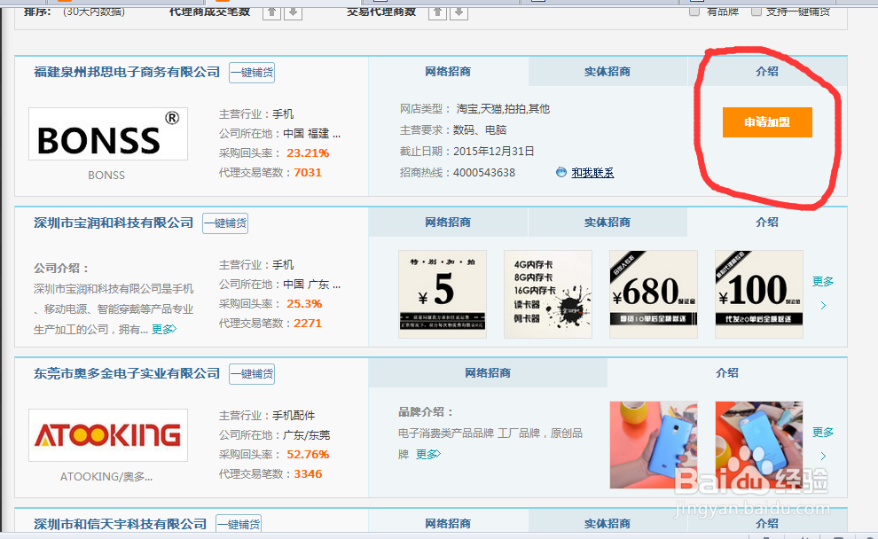This screenshot has height=539, width=878.
Task: Click 更多 beside the ¥100 thumbnail
Action: pyautogui.click(x=823, y=282)
